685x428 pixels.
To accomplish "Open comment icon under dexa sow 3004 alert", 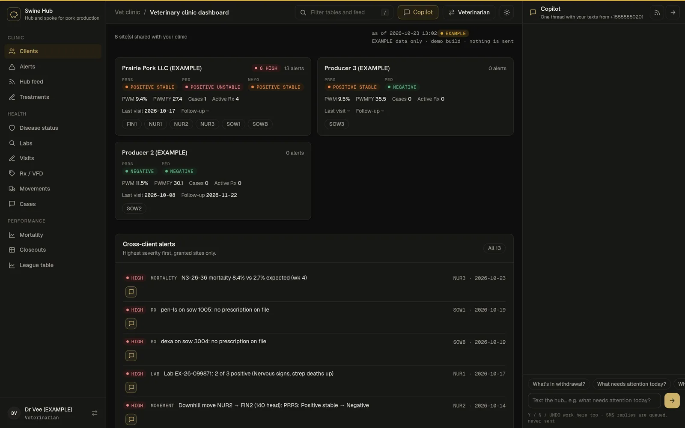I will coord(131,356).
